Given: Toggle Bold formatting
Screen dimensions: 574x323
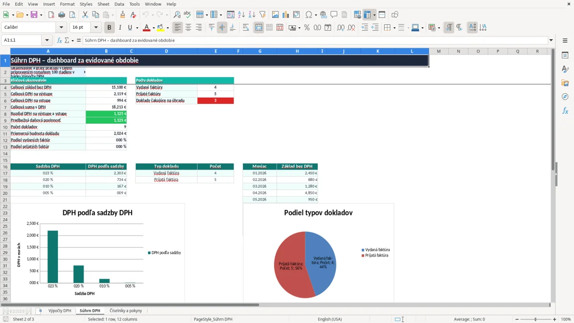Looking at the screenshot, I should pos(110,28).
